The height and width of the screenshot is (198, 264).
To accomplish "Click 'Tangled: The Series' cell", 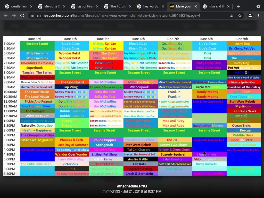I will pos(37,72).
